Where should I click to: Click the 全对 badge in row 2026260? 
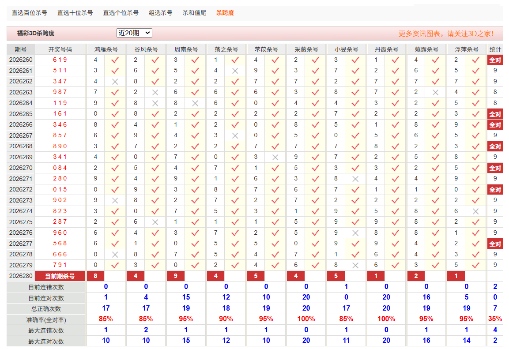point(495,60)
